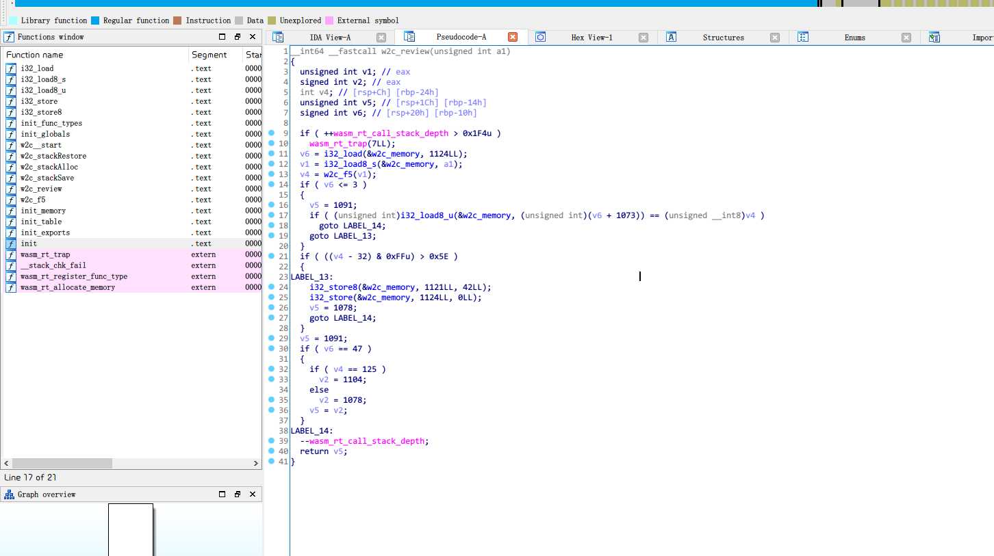Click the Enums tab icon
The height and width of the screenshot is (556, 994).
(803, 38)
